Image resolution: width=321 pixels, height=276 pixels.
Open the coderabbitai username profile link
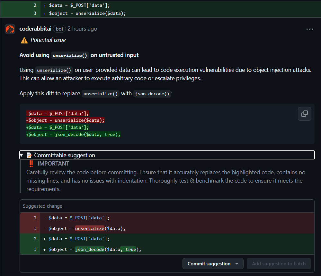(x=35, y=29)
